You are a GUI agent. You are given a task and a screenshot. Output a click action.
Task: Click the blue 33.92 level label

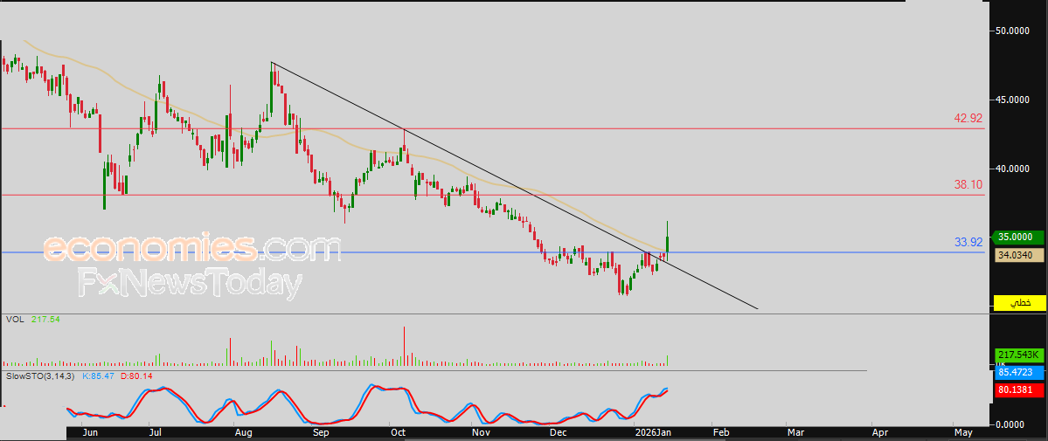point(968,242)
